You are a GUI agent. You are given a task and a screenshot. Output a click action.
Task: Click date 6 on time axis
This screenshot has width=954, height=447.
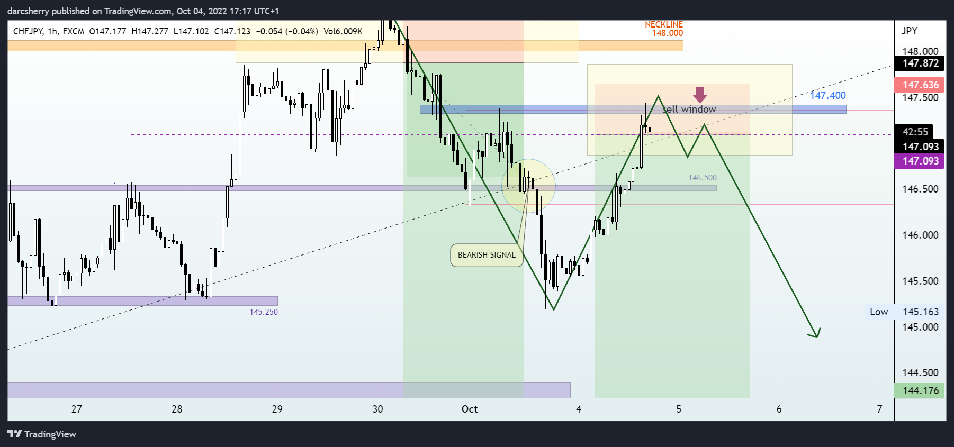(779, 409)
